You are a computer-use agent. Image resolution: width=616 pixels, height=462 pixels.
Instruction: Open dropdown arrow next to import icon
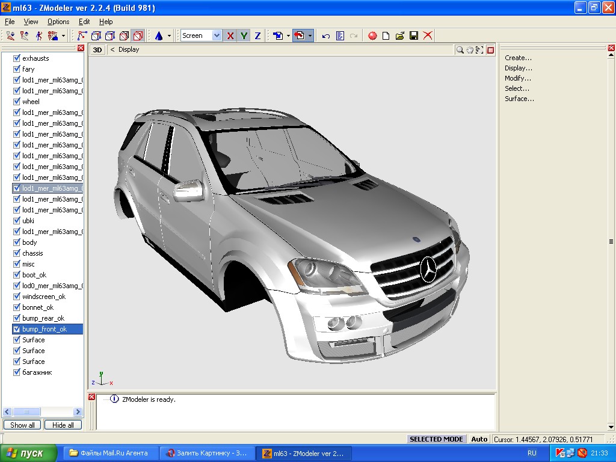coord(288,35)
